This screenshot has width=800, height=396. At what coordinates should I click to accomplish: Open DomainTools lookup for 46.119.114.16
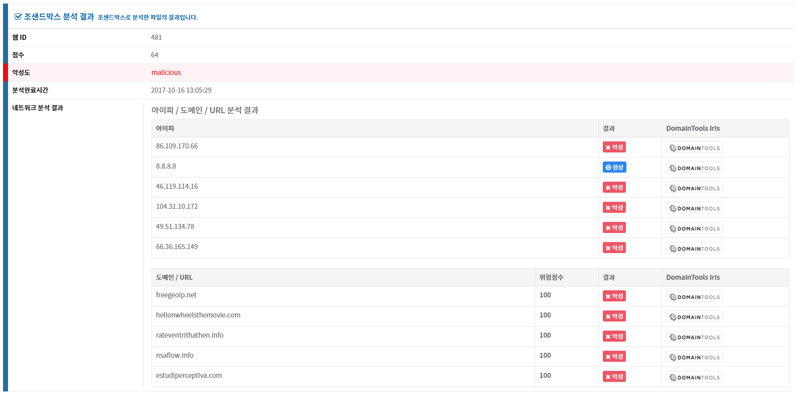tap(694, 188)
